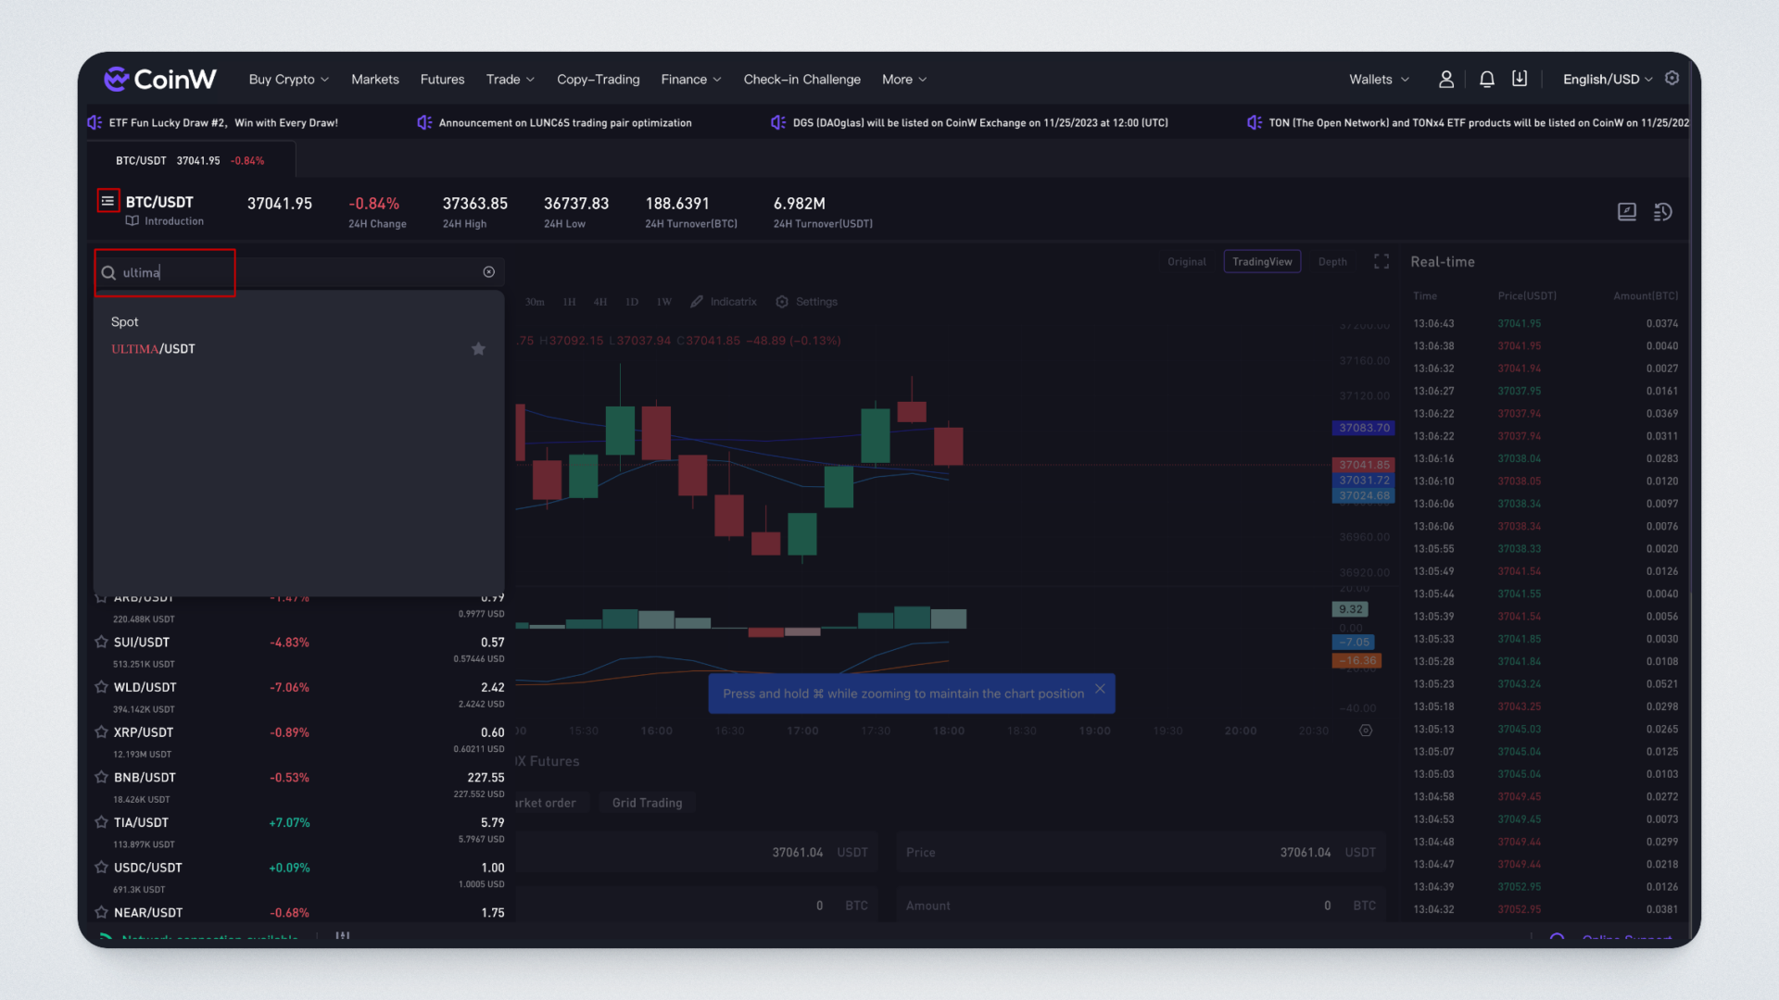Select the ULTIMA/USDT search result
The height and width of the screenshot is (1000, 1779).
(x=154, y=349)
